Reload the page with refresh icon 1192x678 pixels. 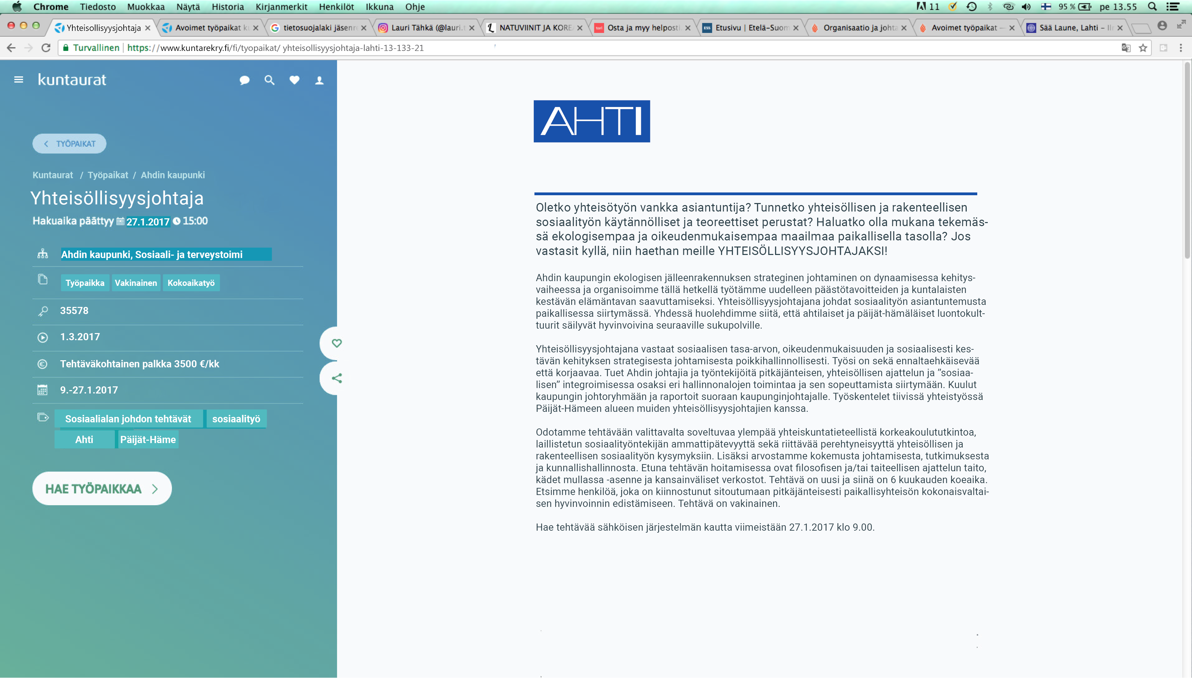click(x=46, y=48)
